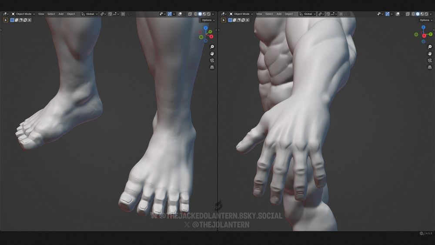Switch left viewport to material preview shading
The width and height of the screenshot is (435, 245).
click(x=204, y=14)
